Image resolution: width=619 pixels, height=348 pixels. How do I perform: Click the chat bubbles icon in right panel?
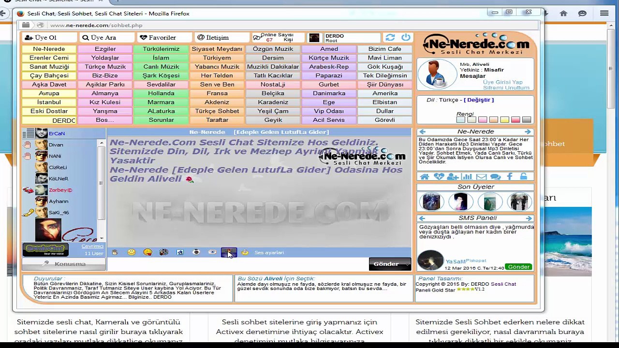[495, 177]
